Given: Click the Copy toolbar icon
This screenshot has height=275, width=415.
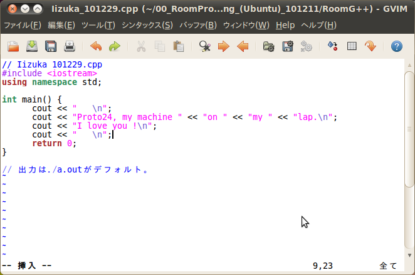Looking at the screenshot, I should pyautogui.click(x=160, y=46).
